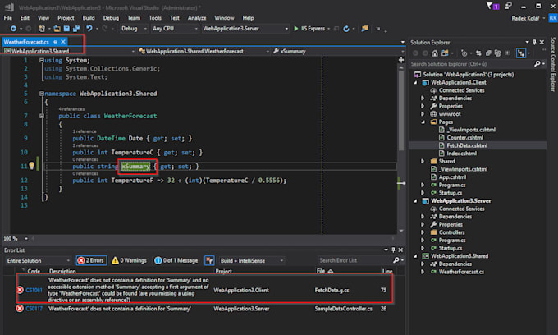This screenshot has width=558, height=335.
Task: Click error code link CS0117
Action: click(34, 309)
